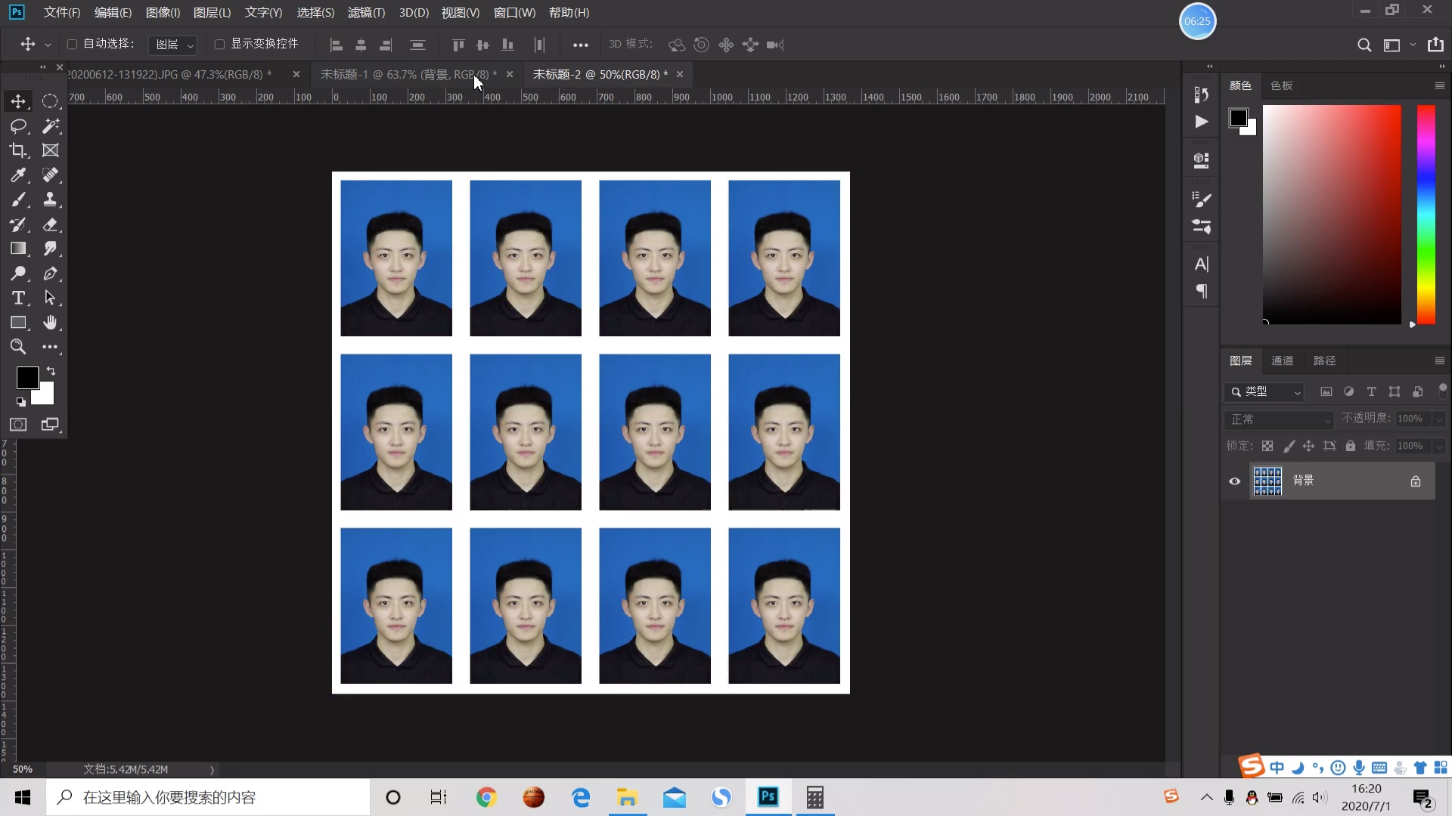Select the Elliptical Marquee tool
The height and width of the screenshot is (816, 1452).
[x=50, y=101]
